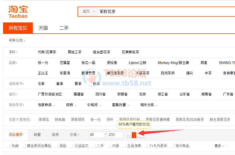Expand the 所有分类 breadcrumb arrow
The width and height of the screenshot is (235, 155).
click(24, 40)
